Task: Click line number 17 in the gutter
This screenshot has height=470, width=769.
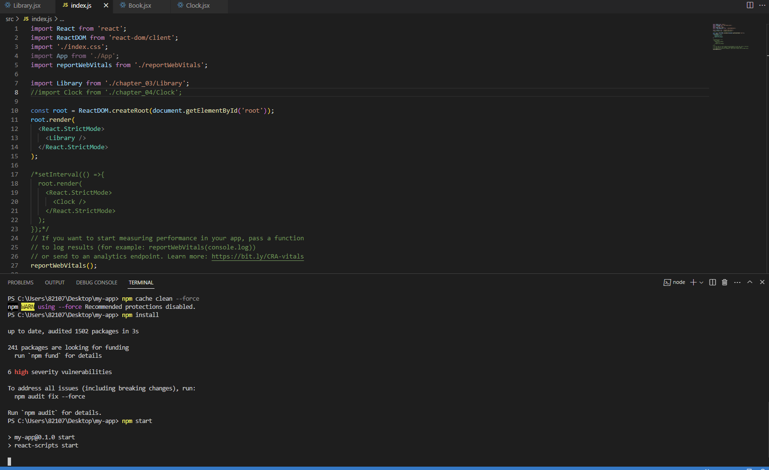Action: tap(14, 174)
